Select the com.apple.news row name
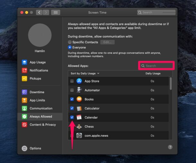This screenshot has width=196, height=163. (x=96, y=135)
